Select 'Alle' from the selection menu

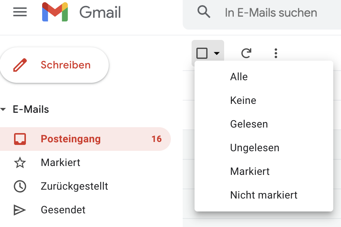coord(239,77)
